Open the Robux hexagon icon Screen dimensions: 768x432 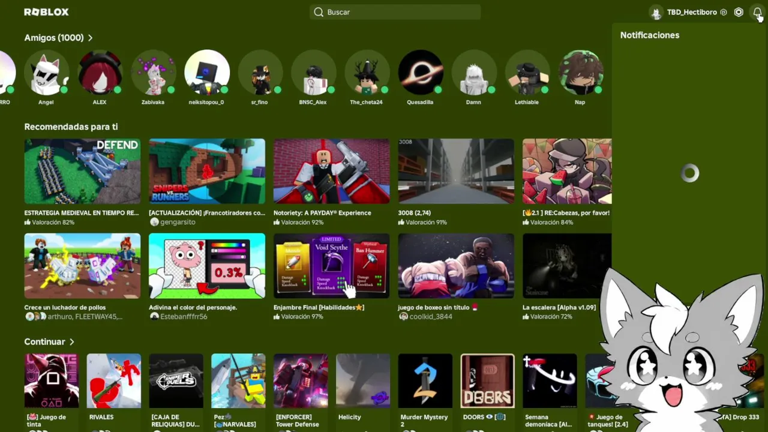coord(739,12)
